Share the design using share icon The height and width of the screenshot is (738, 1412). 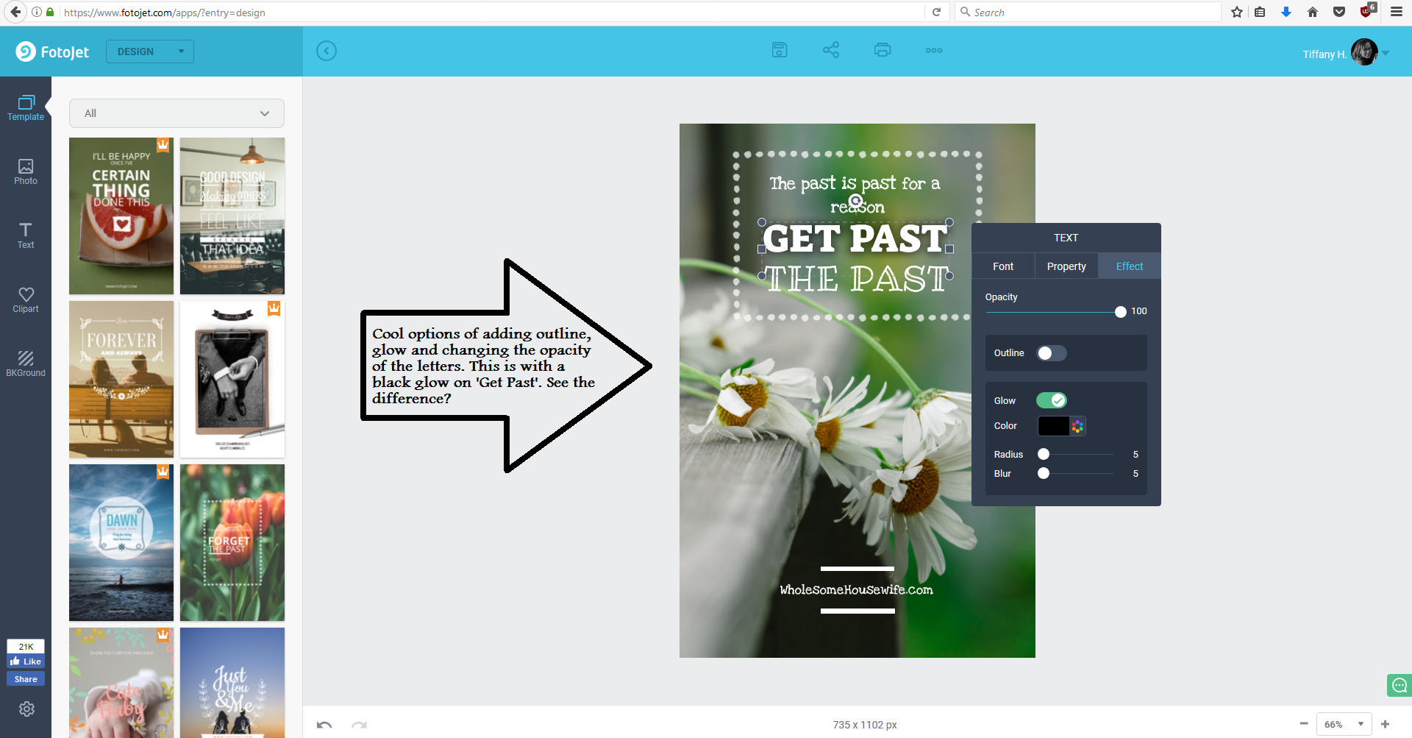tap(831, 50)
